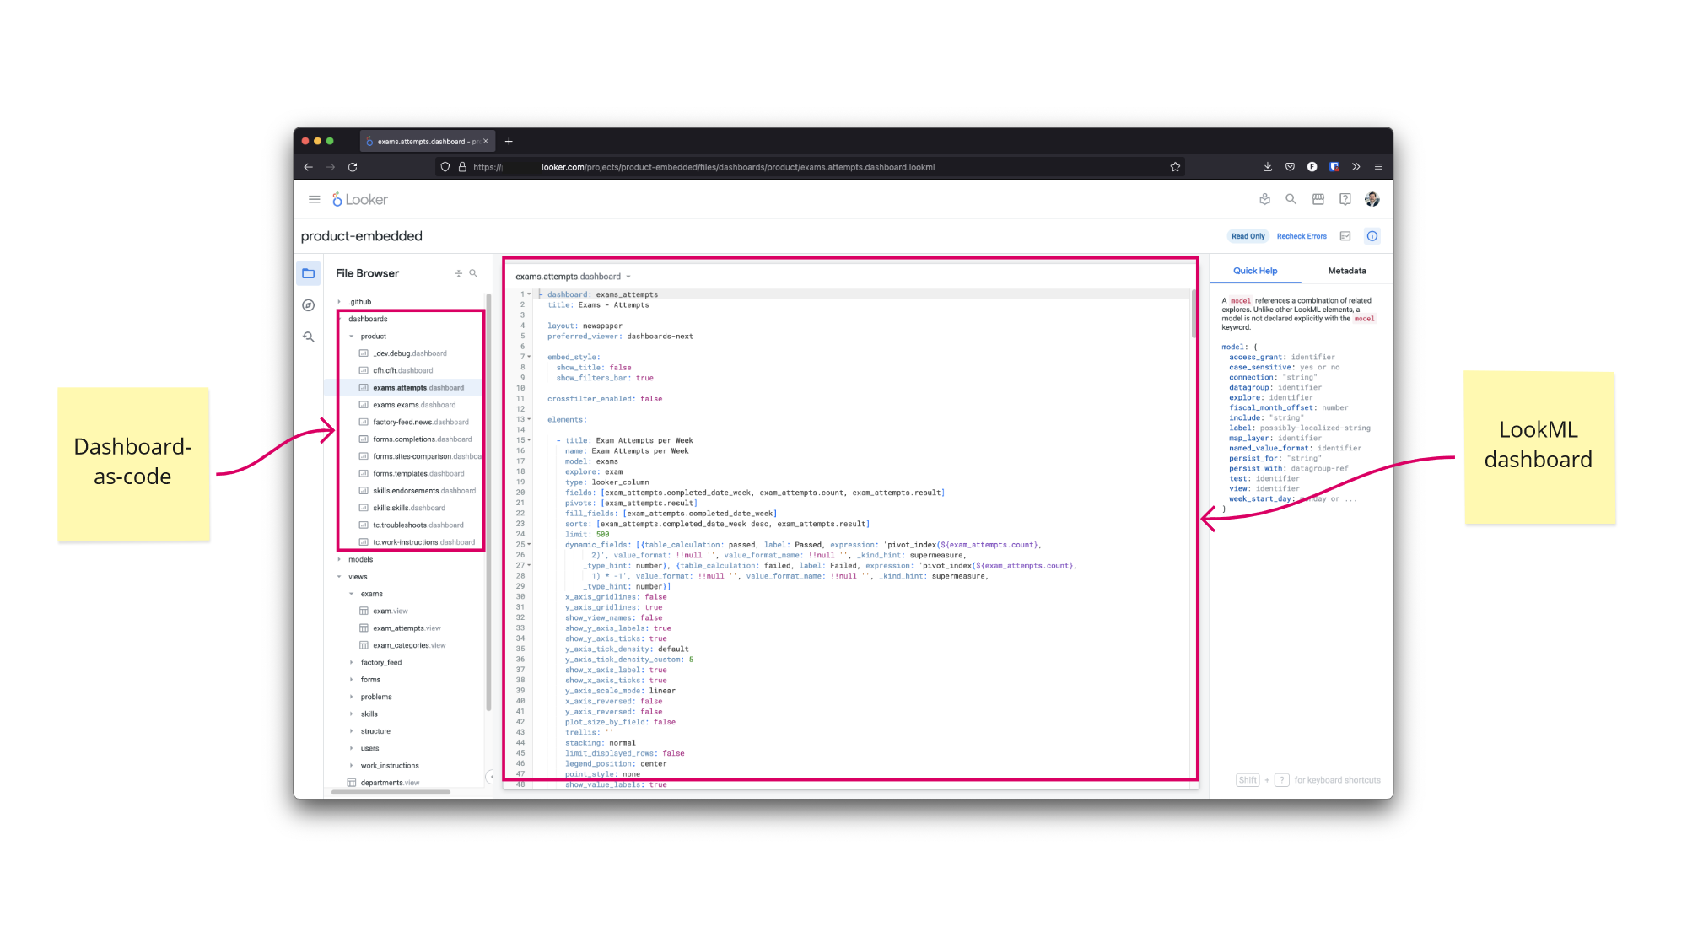Expand the factory_feed folder

[x=352, y=663]
